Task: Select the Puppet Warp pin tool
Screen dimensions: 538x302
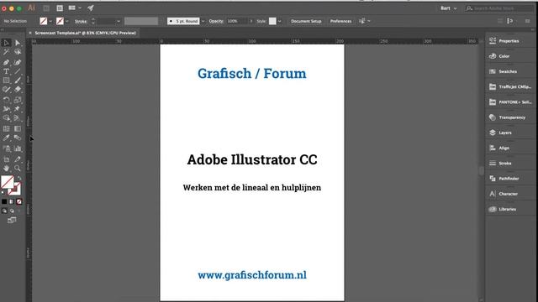Action: point(18,109)
